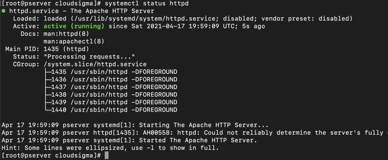388x160 pixels.
Task: Select the last process 1440 tree entry
Action: pos(114,110)
